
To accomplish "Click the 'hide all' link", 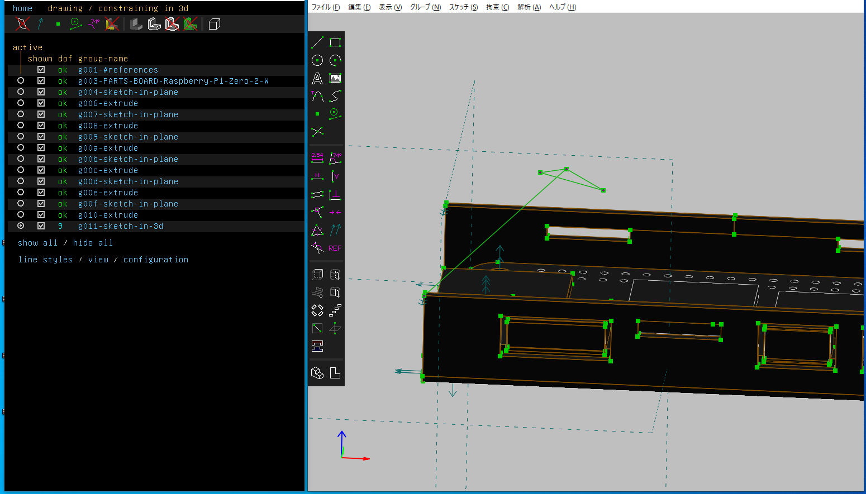I will [x=93, y=243].
